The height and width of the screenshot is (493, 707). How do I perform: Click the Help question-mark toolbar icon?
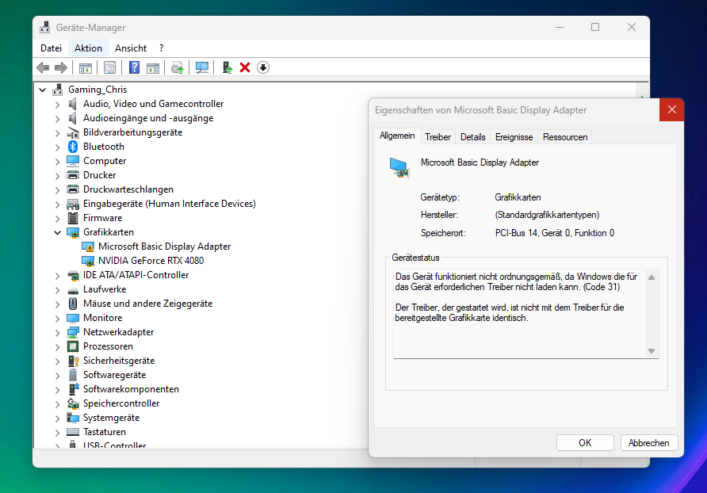coord(135,67)
